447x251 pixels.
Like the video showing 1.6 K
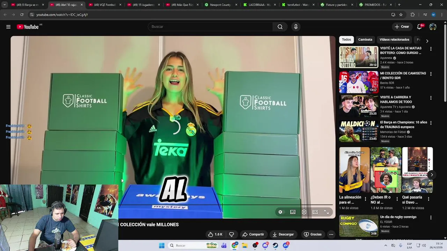[x=215, y=234]
